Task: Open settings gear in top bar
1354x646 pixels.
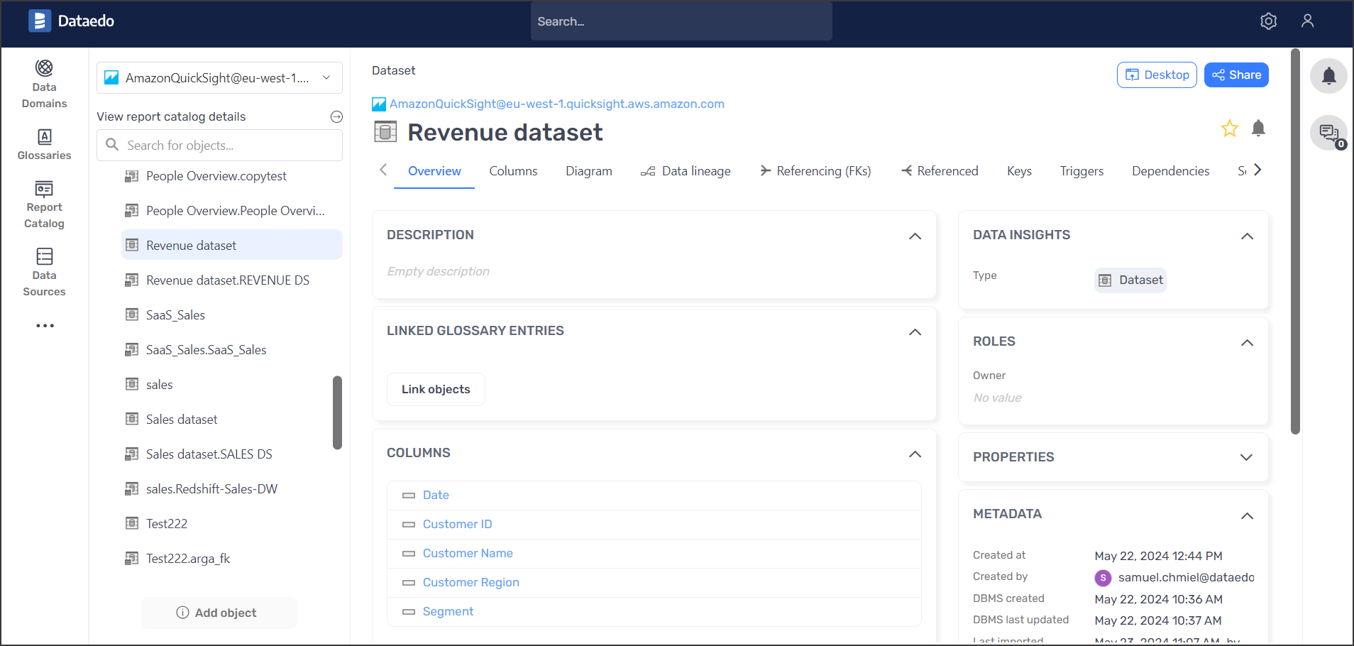Action: click(1268, 21)
